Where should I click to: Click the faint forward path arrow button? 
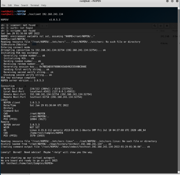46,26
